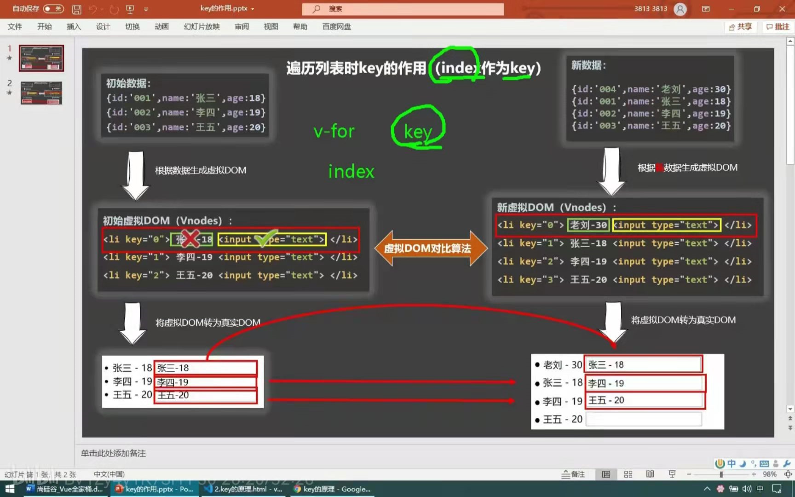The height and width of the screenshot is (497, 795).
Task: Open the Ribbon Display Options icon
Action: 706,9
